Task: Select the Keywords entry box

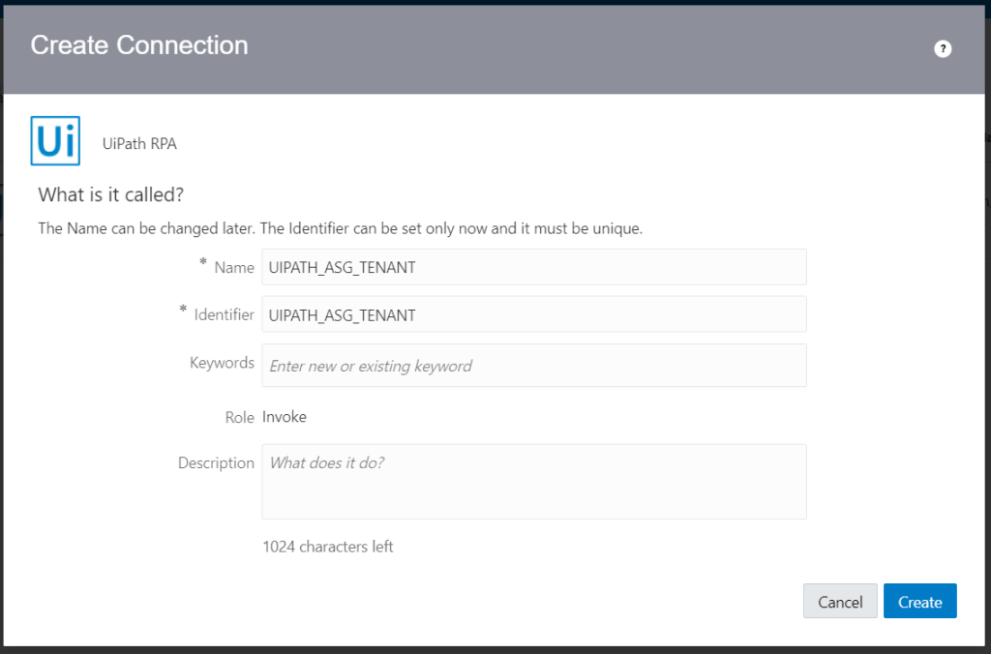Action: click(533, 366)
